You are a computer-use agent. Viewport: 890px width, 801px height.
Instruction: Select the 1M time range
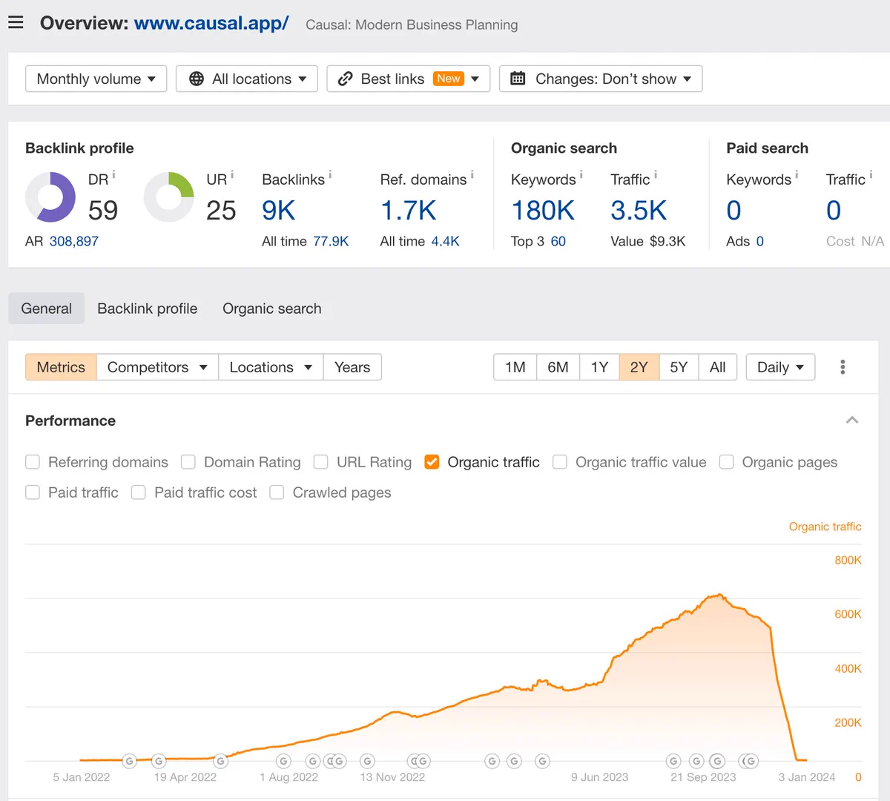point(515,367)
